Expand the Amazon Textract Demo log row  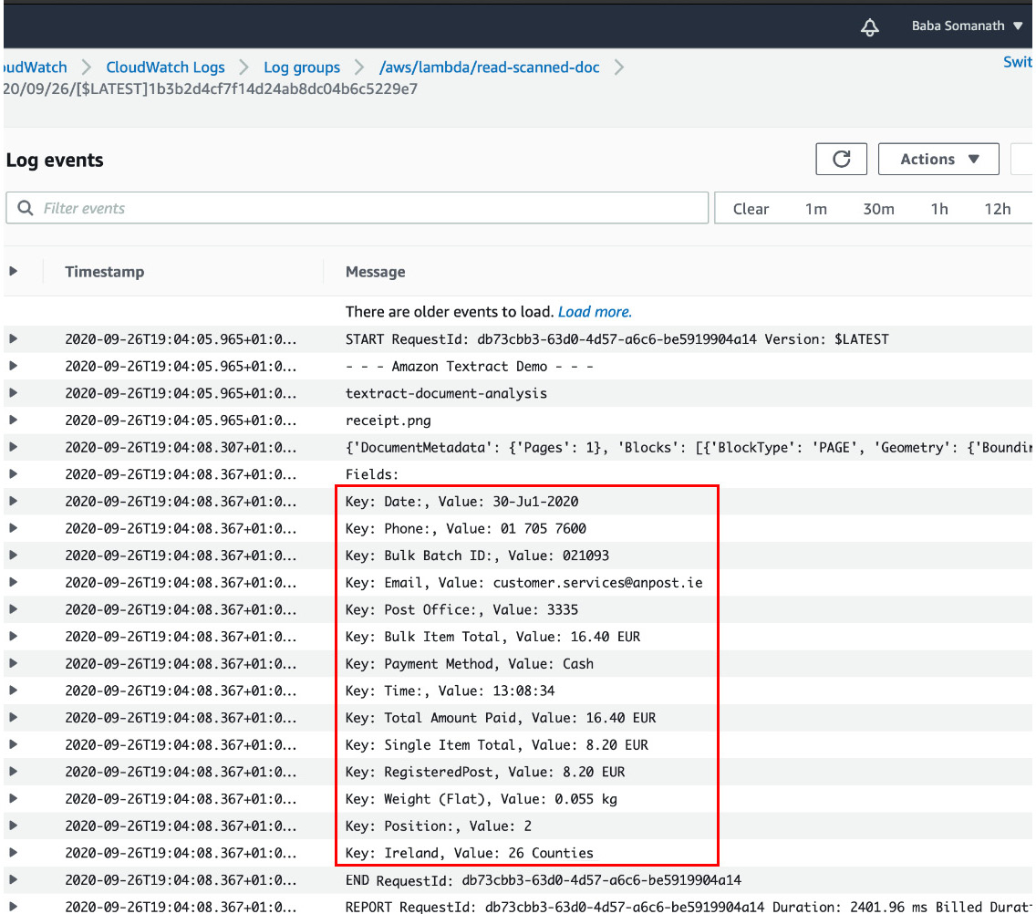click(13, 366)
